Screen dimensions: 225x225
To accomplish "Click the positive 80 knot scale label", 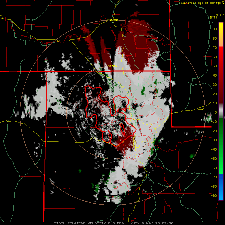I will click(215, 38).
